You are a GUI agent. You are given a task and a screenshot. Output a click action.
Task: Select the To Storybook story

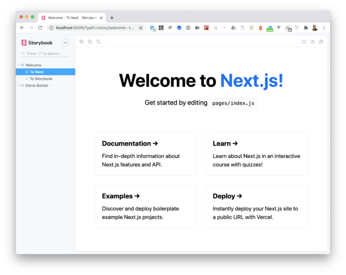click(45, 79)
